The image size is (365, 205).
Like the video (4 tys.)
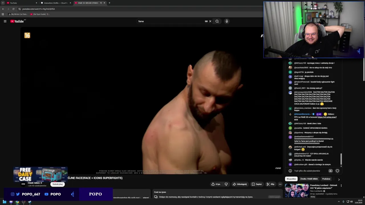click(x=216, y=184)
